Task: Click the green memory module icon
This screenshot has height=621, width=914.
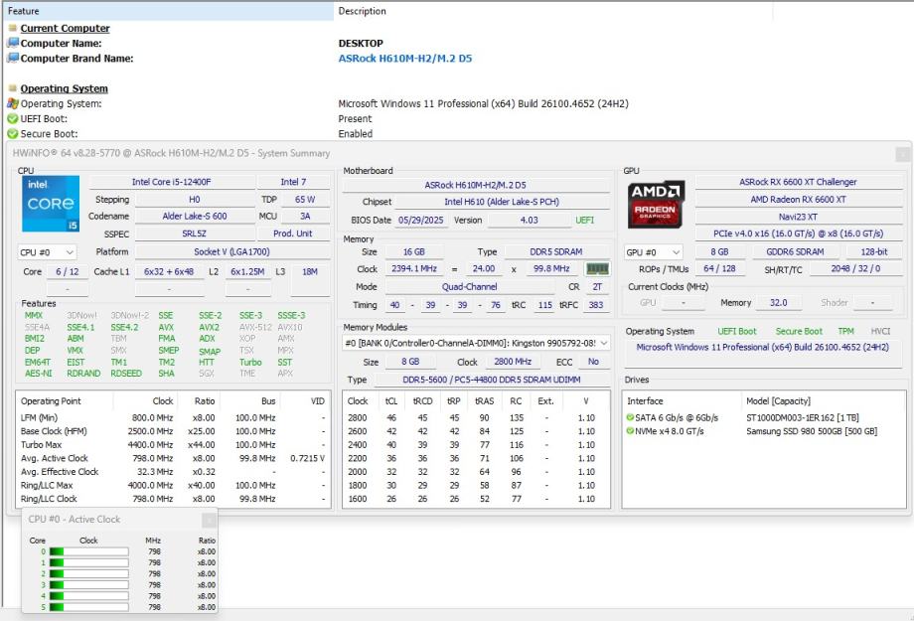Action: pyautogui.click(x=597, y=268)
